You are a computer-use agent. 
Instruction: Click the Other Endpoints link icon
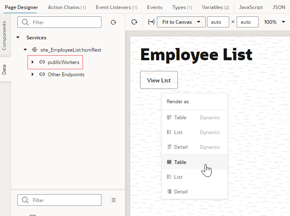[x=42, y=75]
